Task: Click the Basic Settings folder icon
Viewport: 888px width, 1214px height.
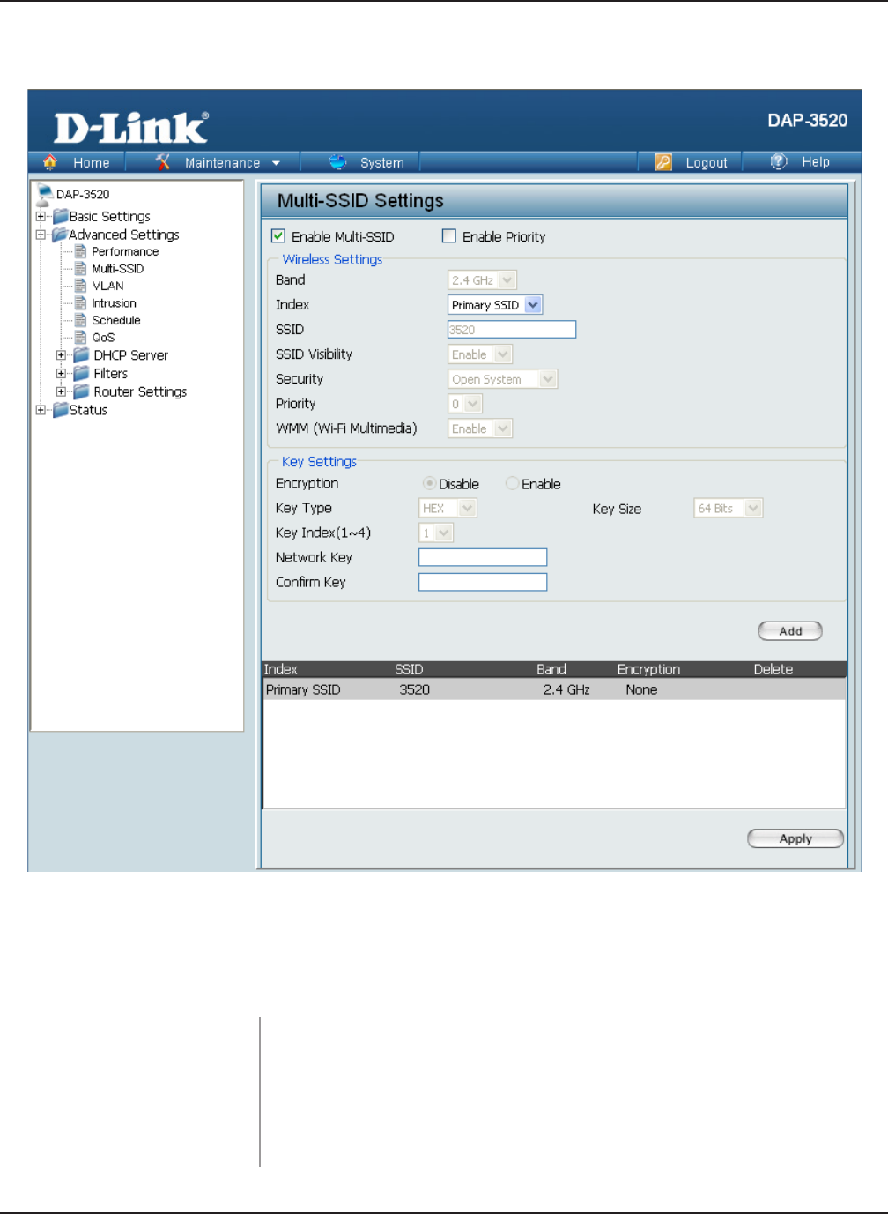Action: coord(61,216)
